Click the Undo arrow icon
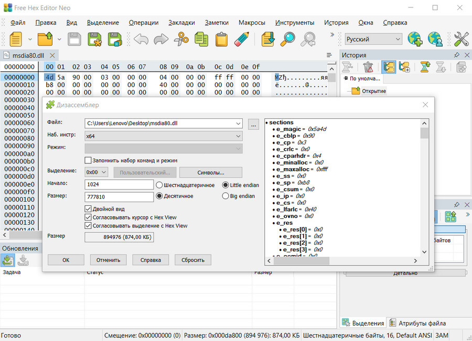The height and width of the screenshot is (341, 472). pyautogui.click(x=141, y=39)
